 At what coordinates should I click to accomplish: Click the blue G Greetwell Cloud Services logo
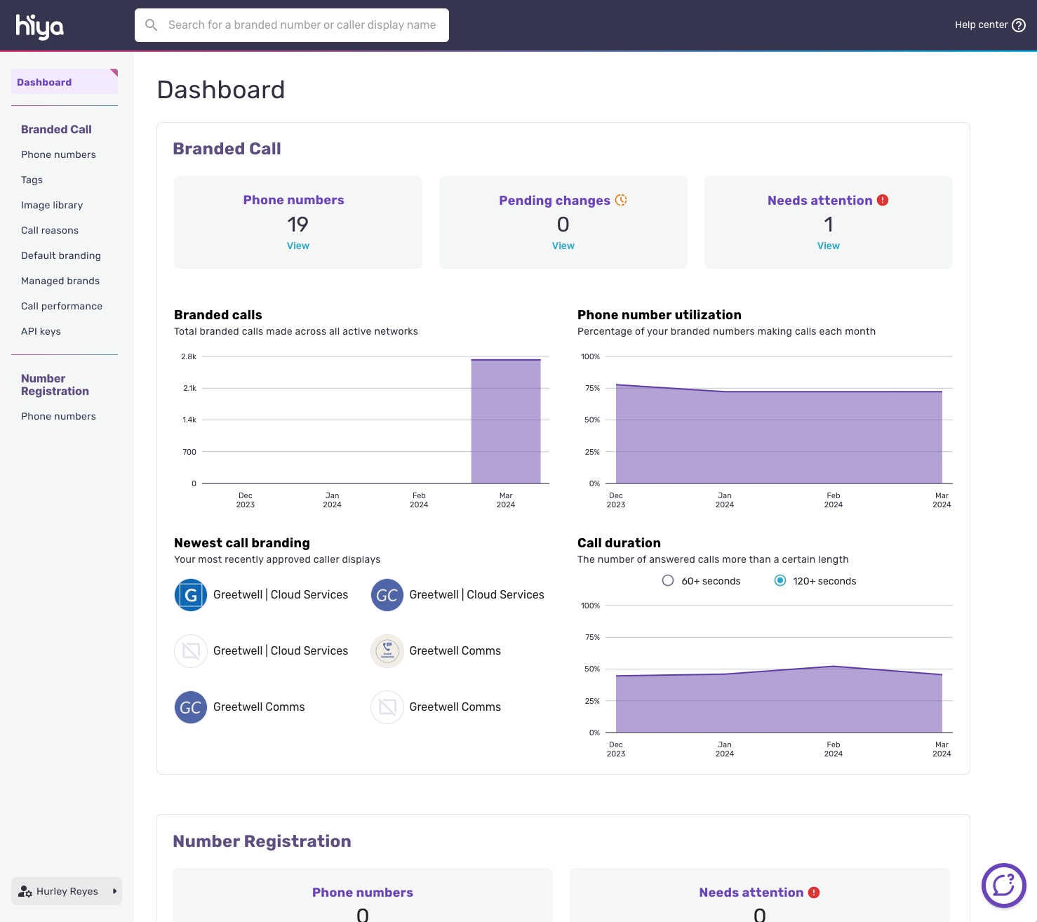pos(191,595)
